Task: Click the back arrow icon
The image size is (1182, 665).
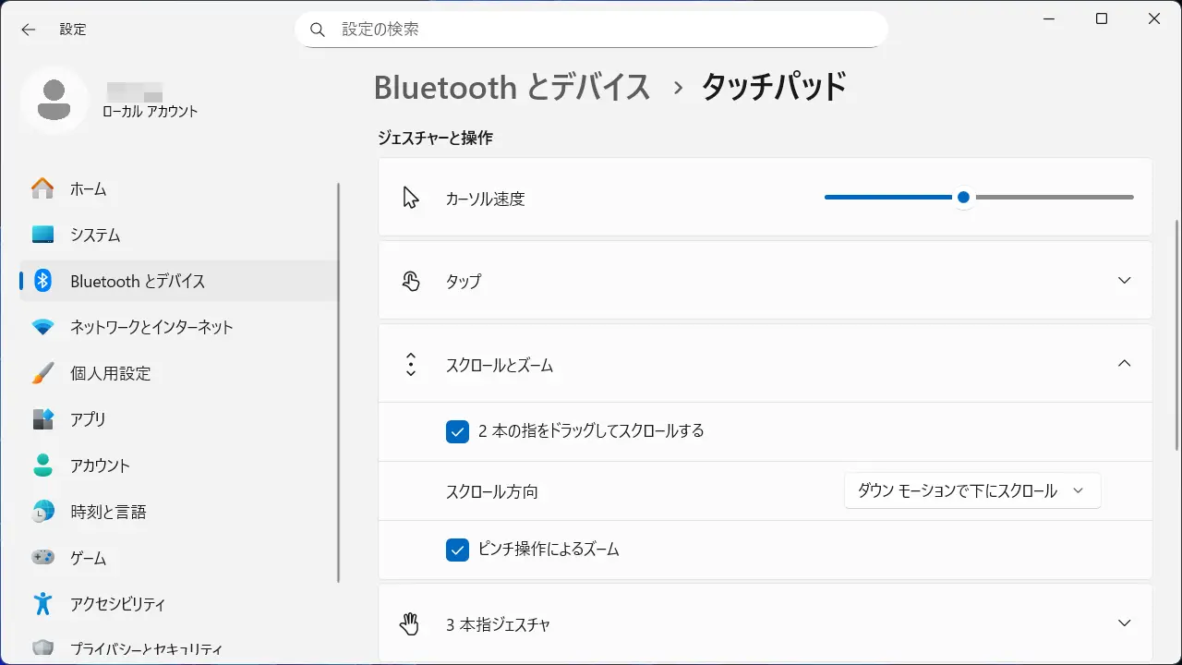Action: click(29, 30)
